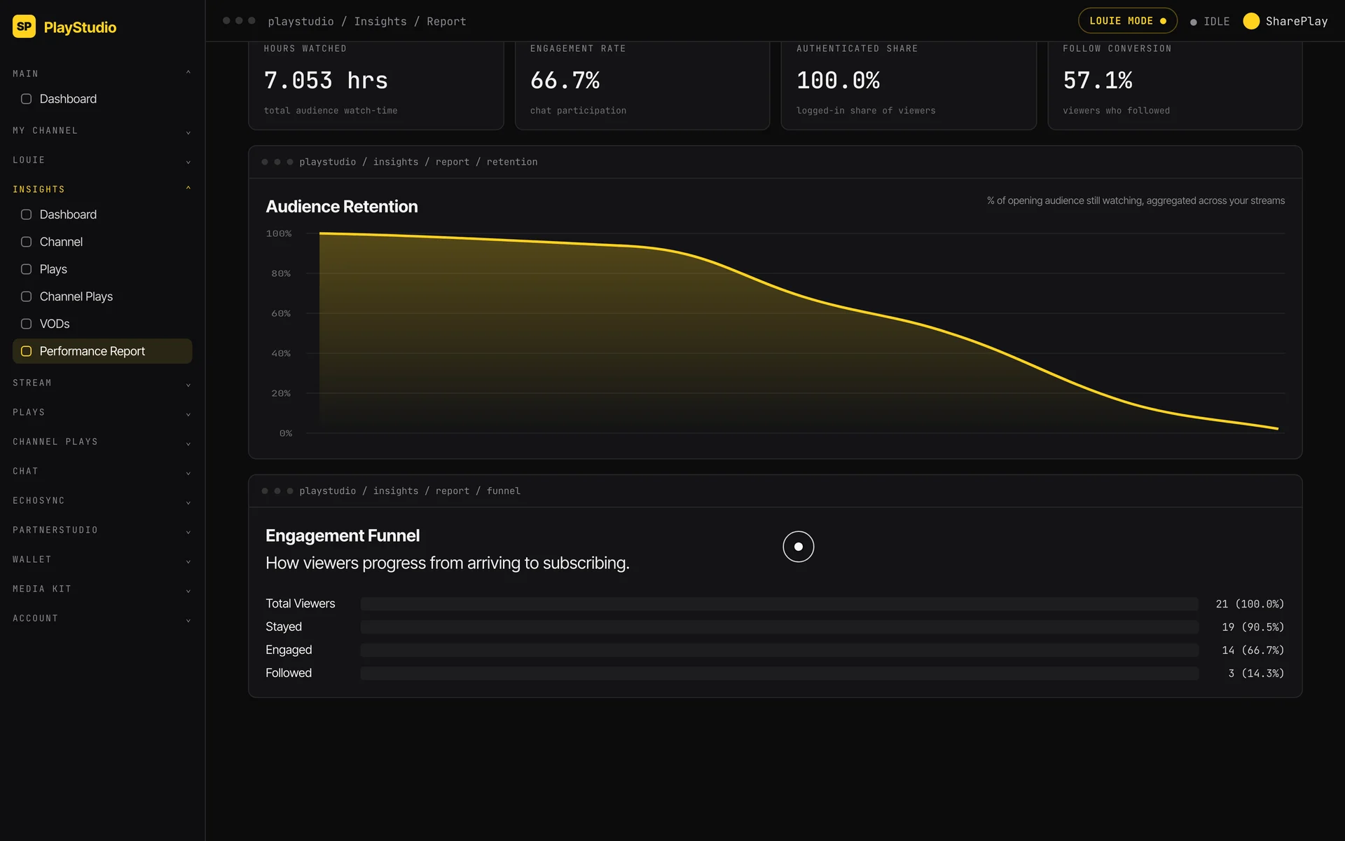Click the yellow SharePlay avatar circle
This screenshot has width=1345, height=841.
[1250, 21]
